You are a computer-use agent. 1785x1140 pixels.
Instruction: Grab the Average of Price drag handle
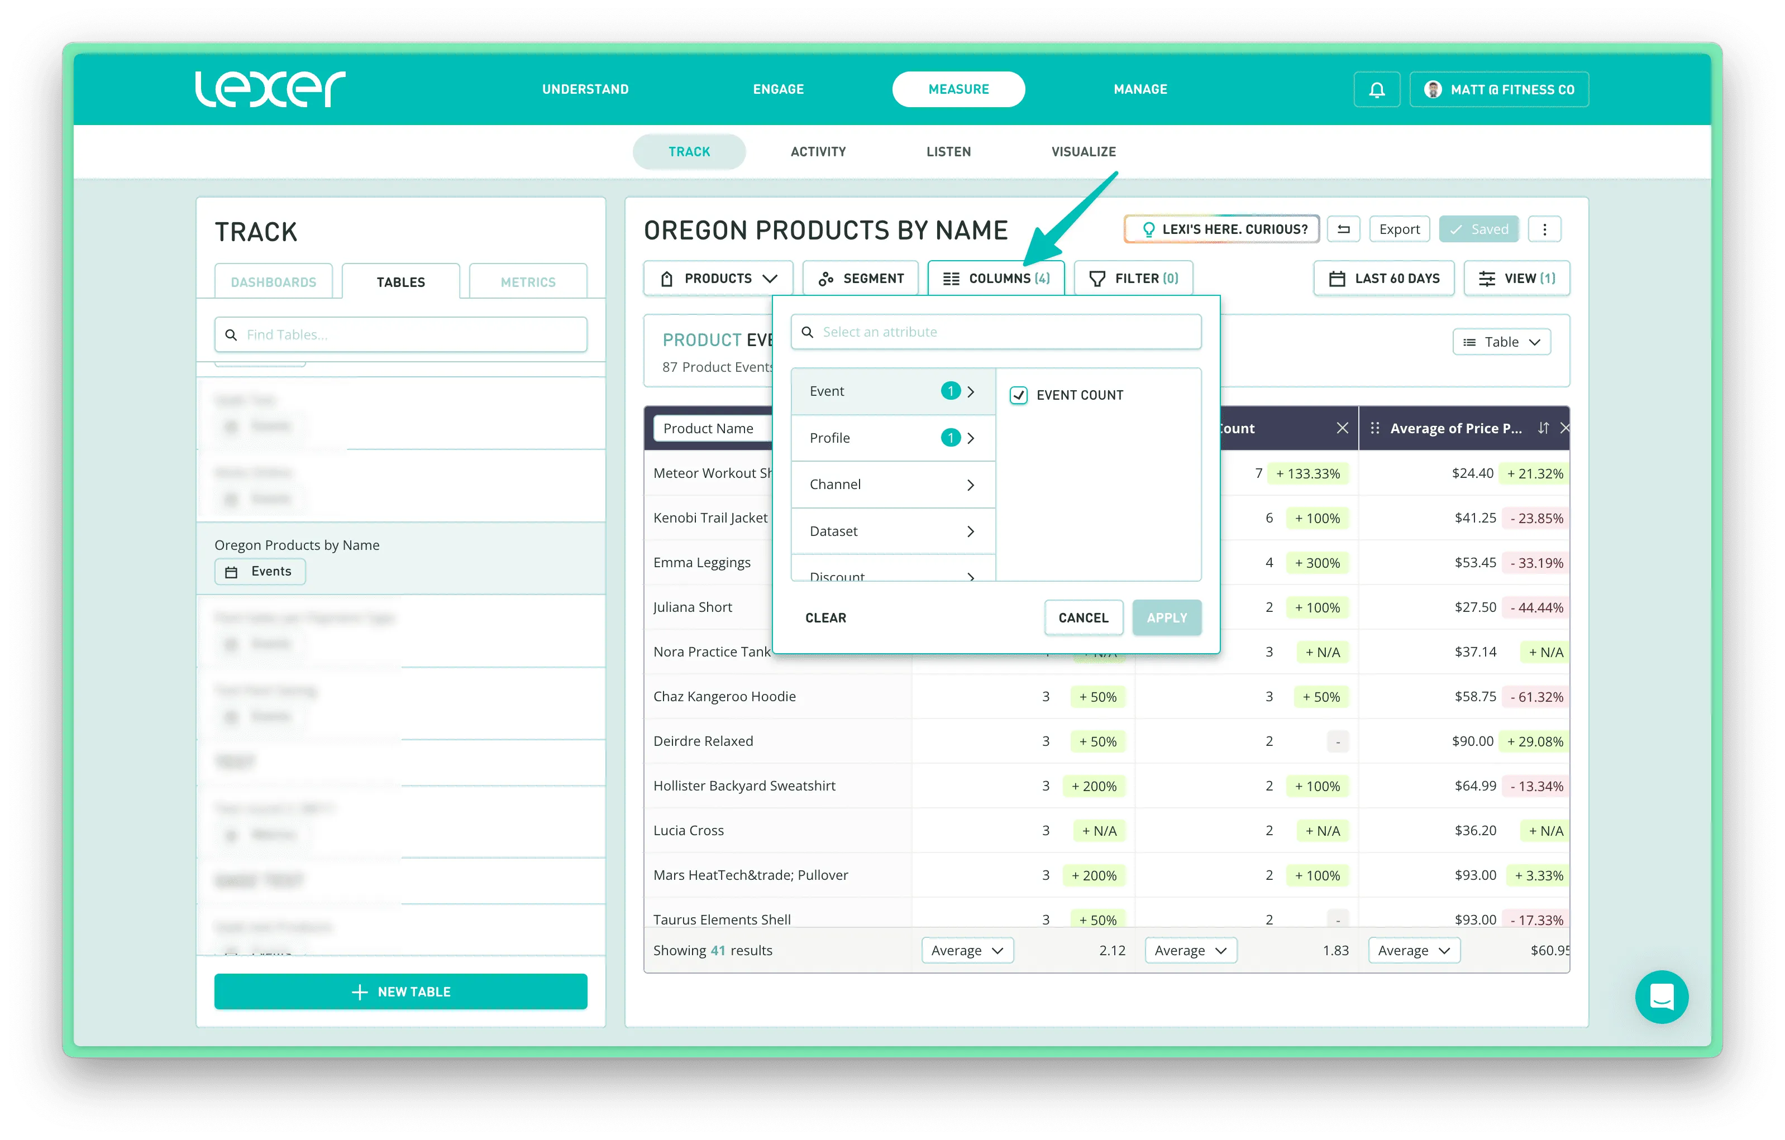click(x=1375, y=428)
